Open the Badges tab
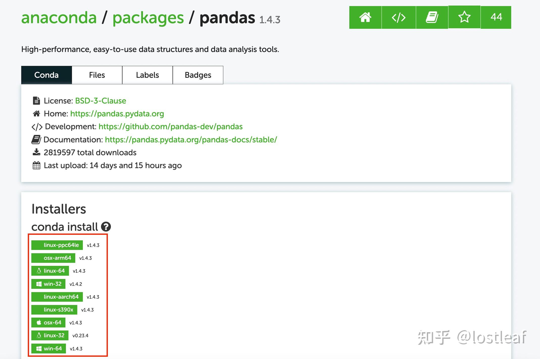The height and width of the screenshot is (359, 540). coord(198,75)
